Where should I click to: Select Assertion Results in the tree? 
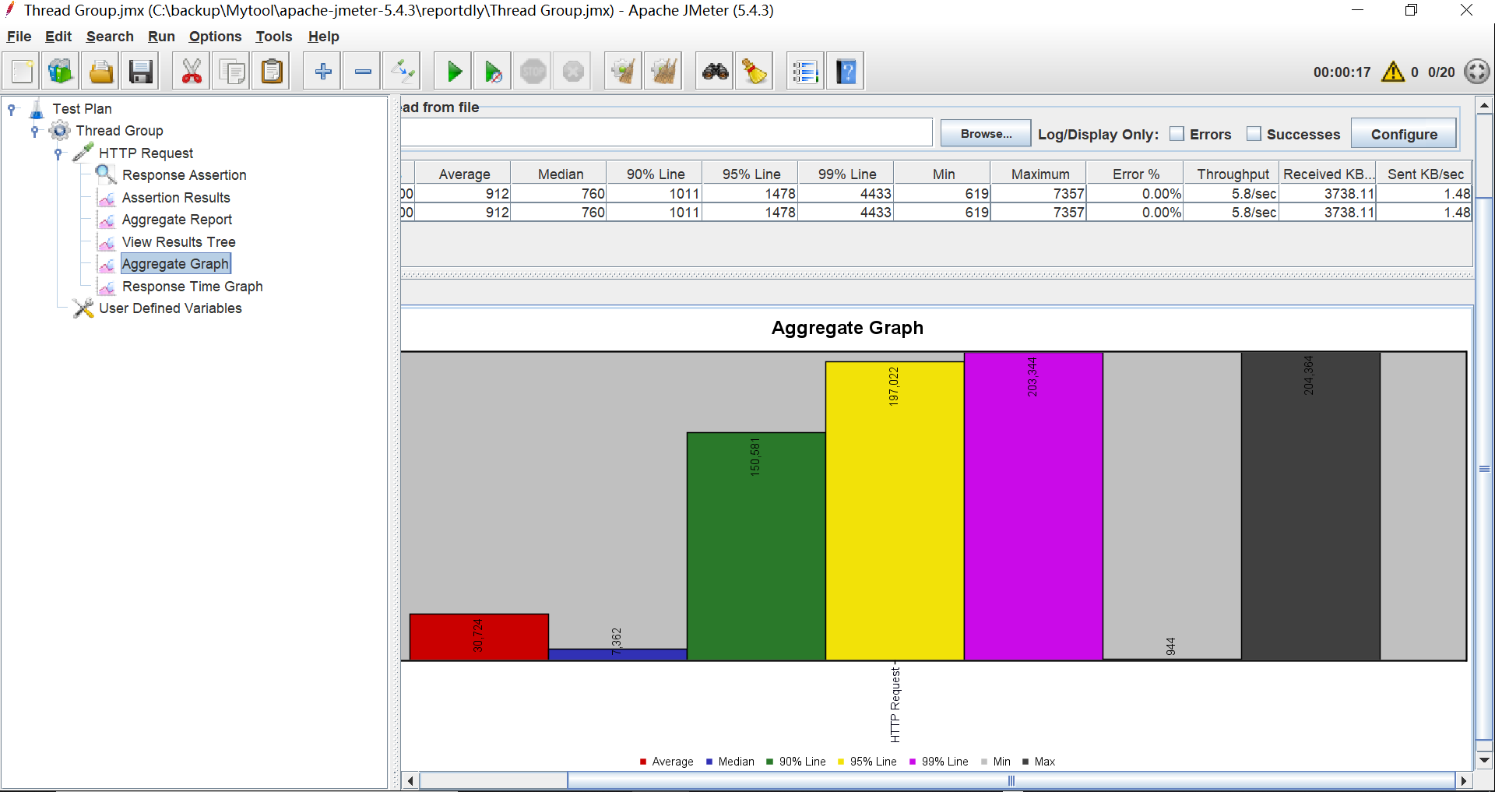pyautogui.click(x=176, y=198)
